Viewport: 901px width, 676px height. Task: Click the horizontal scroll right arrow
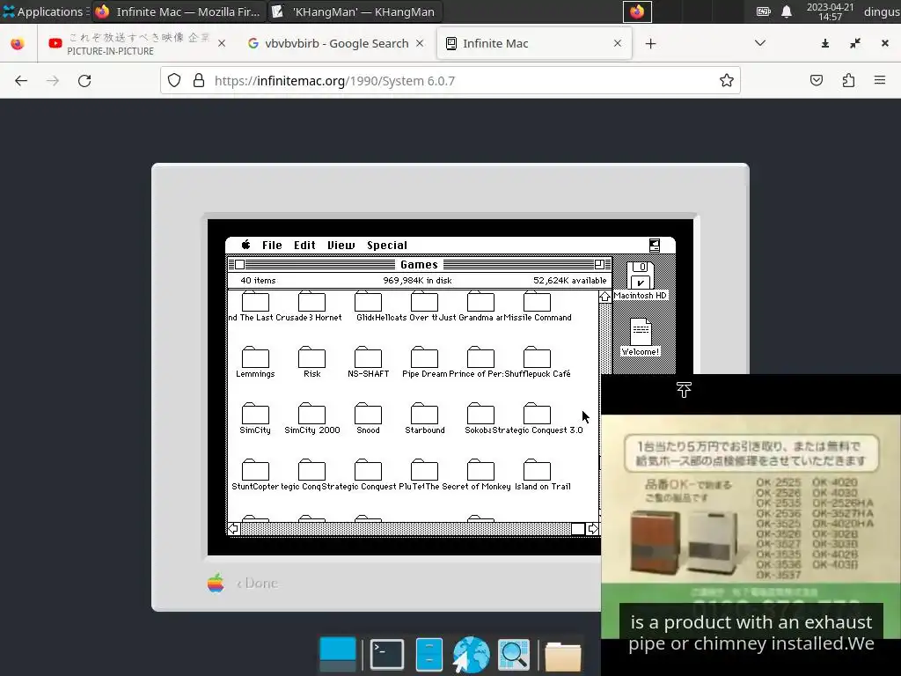coord(592,529)
